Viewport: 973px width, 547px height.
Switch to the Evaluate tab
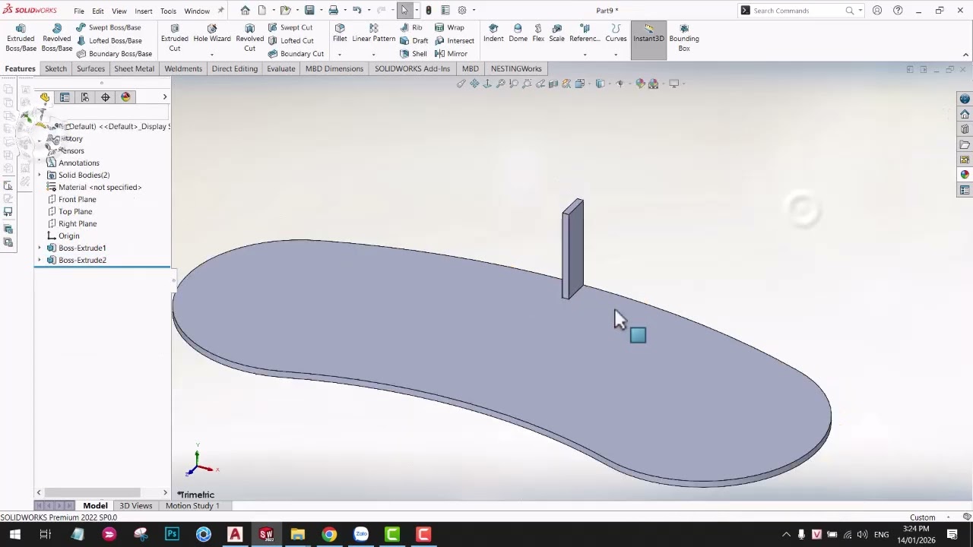point(280,68)
